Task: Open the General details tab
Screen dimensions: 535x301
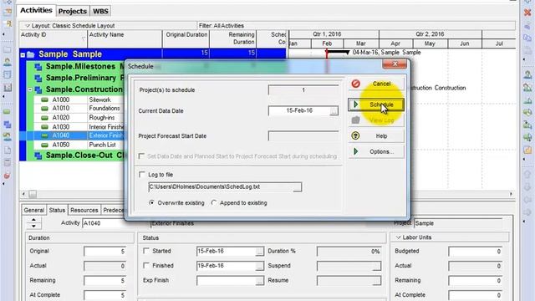Action: (x=34, y=210)
